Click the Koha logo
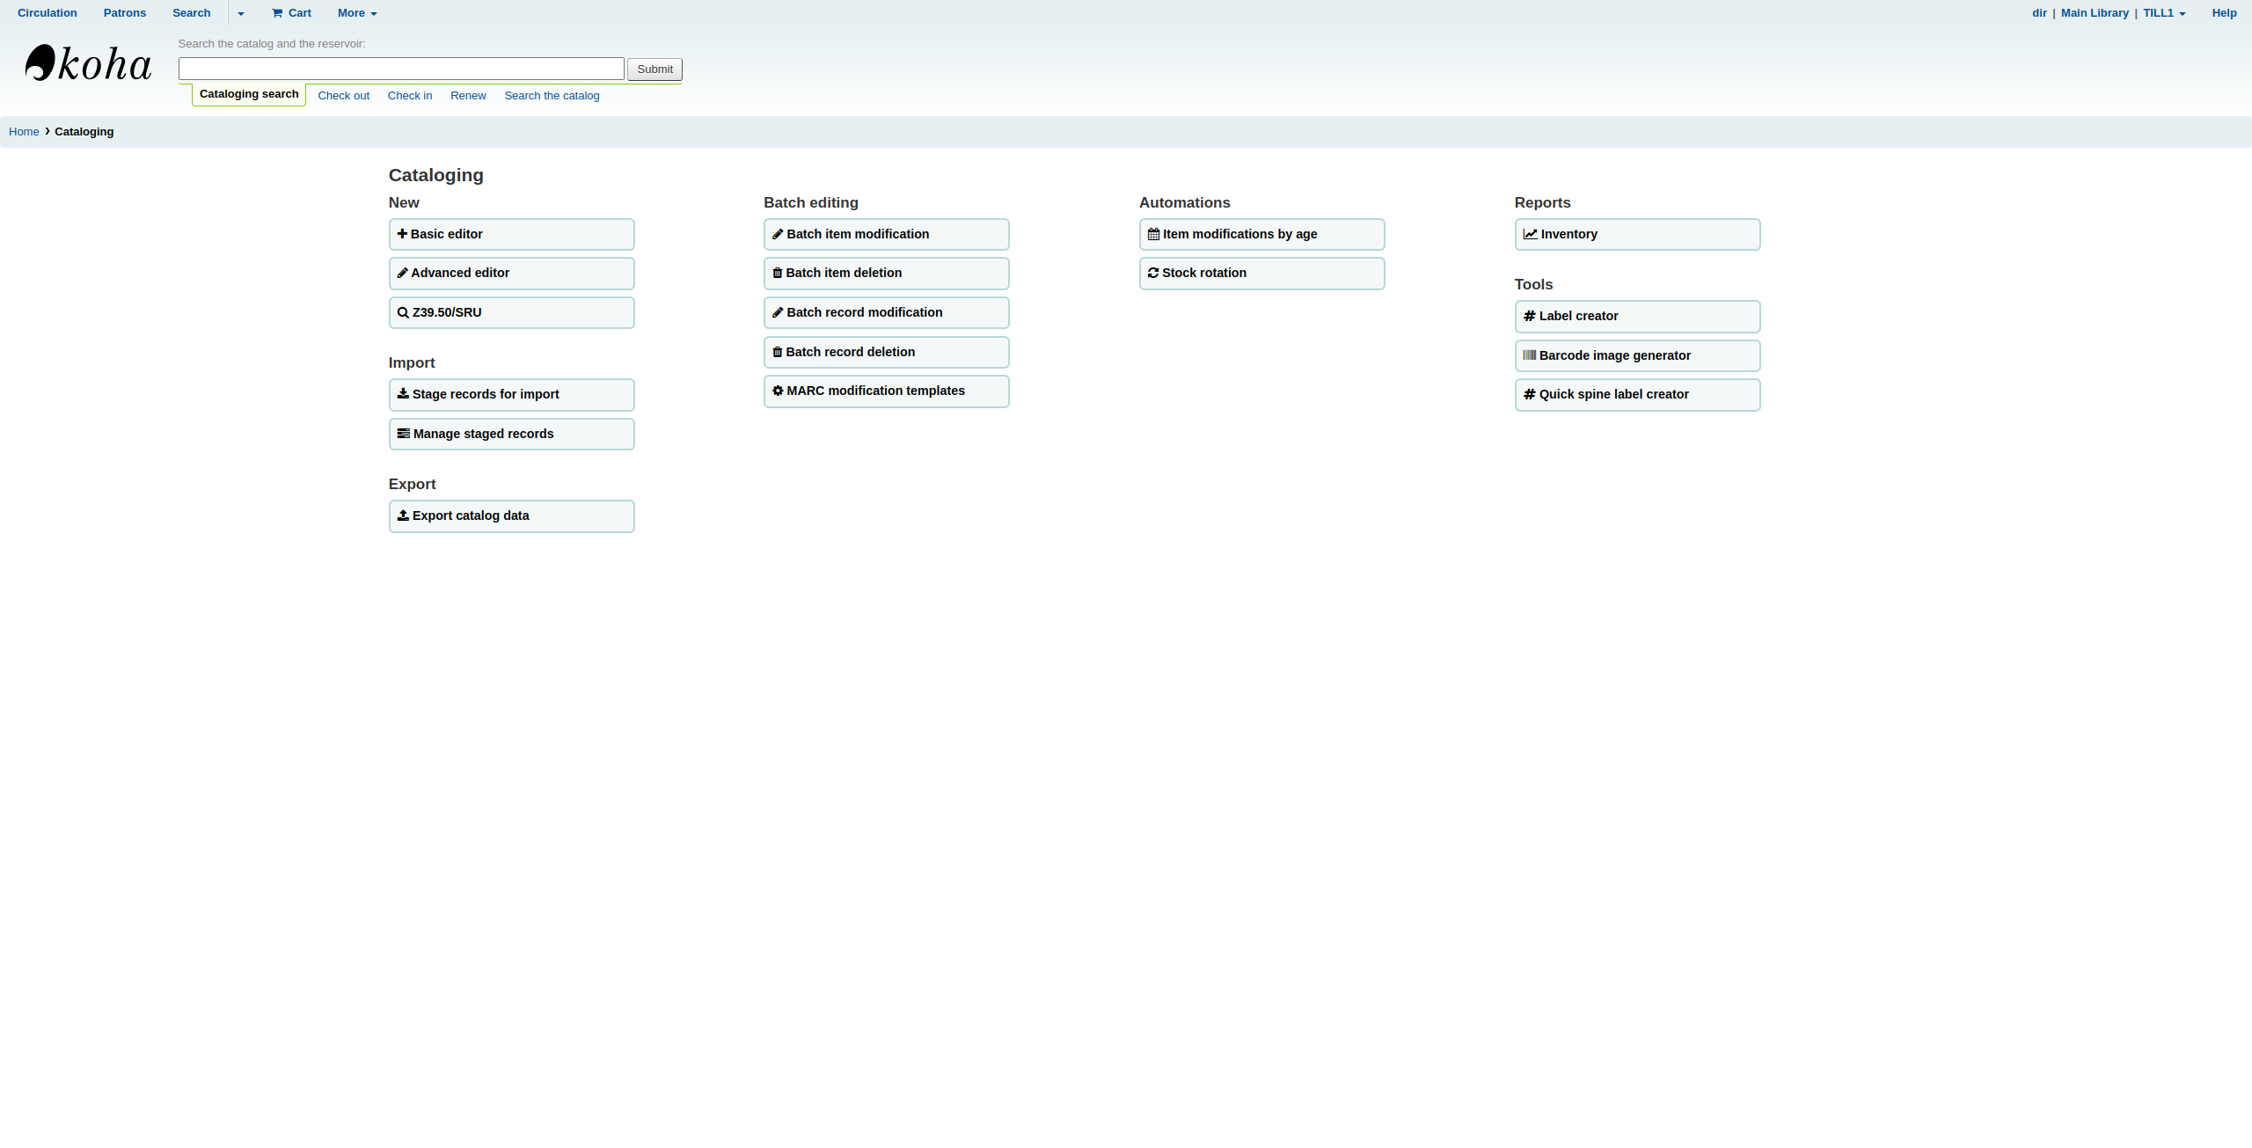This screenshot has width=2252, height=1148. (88, 63)
